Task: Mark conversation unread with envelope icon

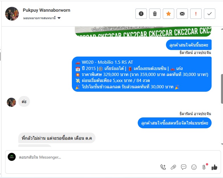Action: click(x=182, y=14)
